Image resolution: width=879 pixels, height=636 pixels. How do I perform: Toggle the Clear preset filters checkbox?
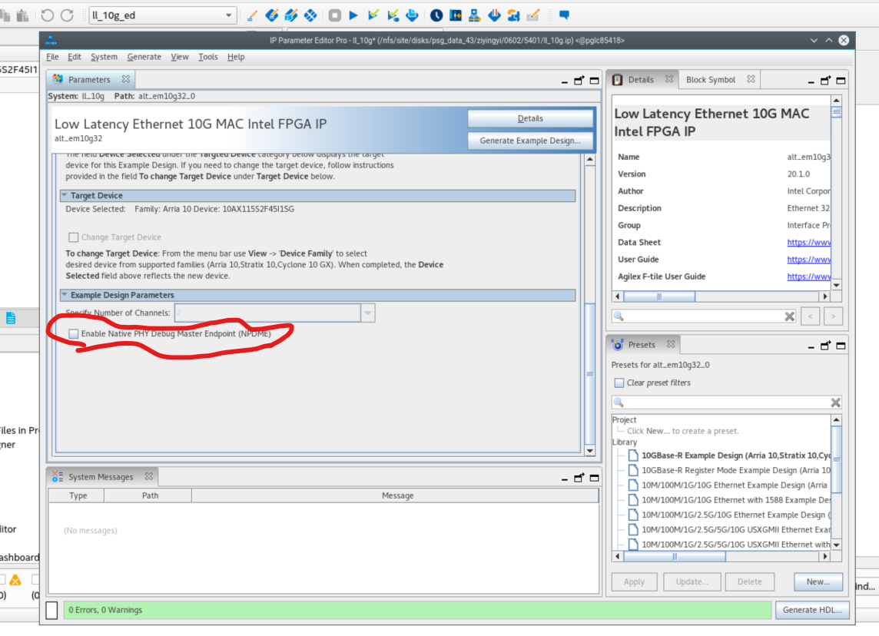pos(619,383)
